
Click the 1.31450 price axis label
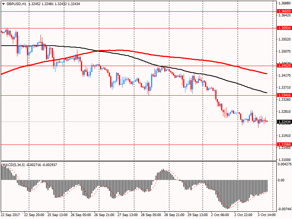(x=285, y=148)
